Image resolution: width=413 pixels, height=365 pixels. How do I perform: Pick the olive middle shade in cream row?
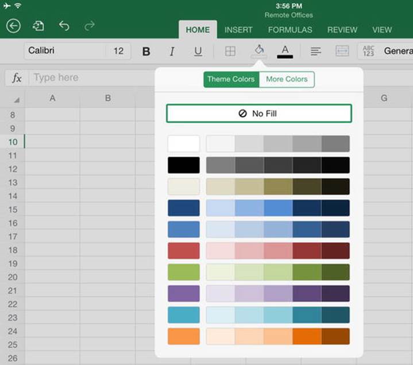278,187
